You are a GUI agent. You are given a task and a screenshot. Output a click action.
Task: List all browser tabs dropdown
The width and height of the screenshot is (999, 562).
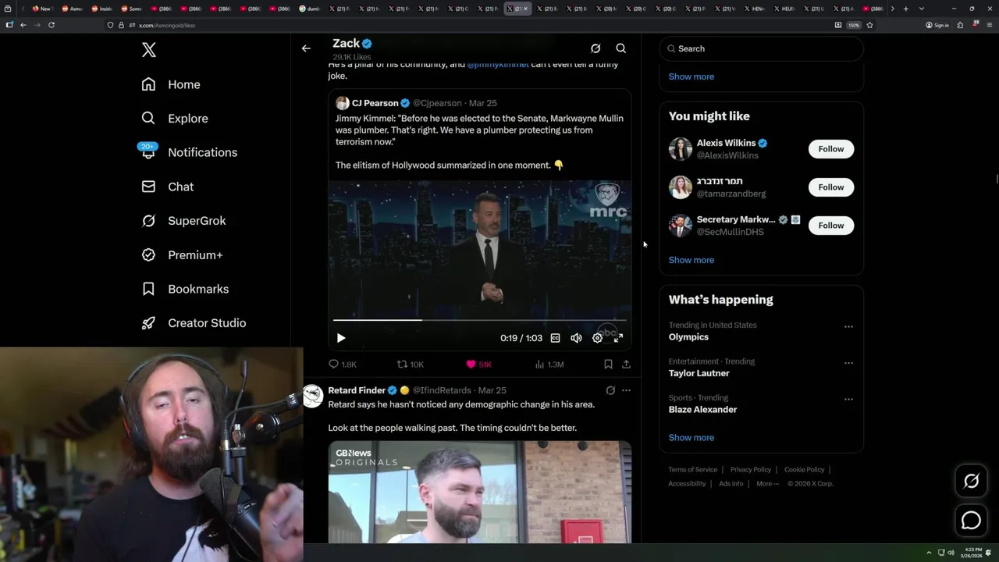point(922,9)
